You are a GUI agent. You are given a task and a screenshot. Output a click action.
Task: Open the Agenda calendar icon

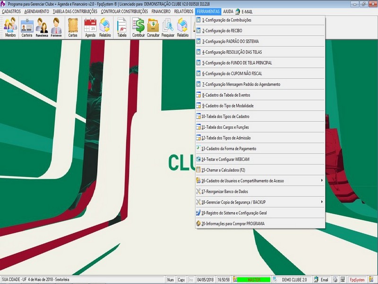90,27
